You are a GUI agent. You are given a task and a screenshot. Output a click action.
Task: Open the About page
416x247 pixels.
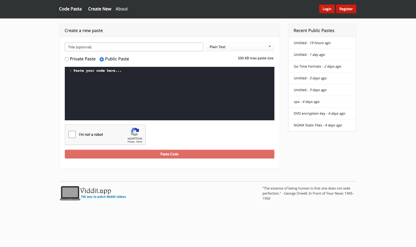122,9
